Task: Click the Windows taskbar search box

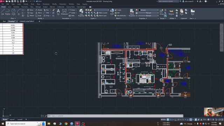Action: pos(26,124)
